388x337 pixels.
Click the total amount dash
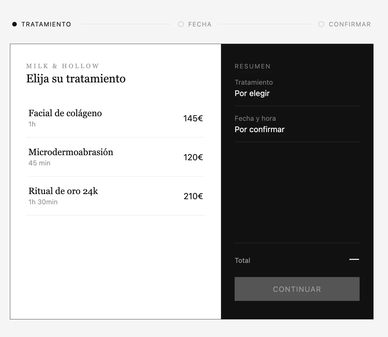pyautogui.click(x=354, y=259)
